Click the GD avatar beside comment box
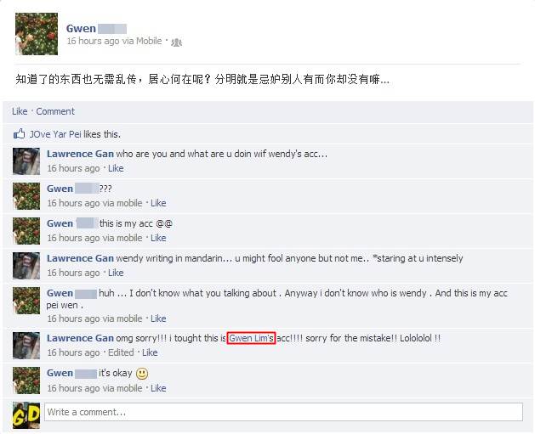Viewport: 535px width, 434px height. click(26, 415)
